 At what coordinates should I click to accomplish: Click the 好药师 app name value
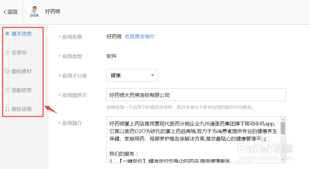114,37
